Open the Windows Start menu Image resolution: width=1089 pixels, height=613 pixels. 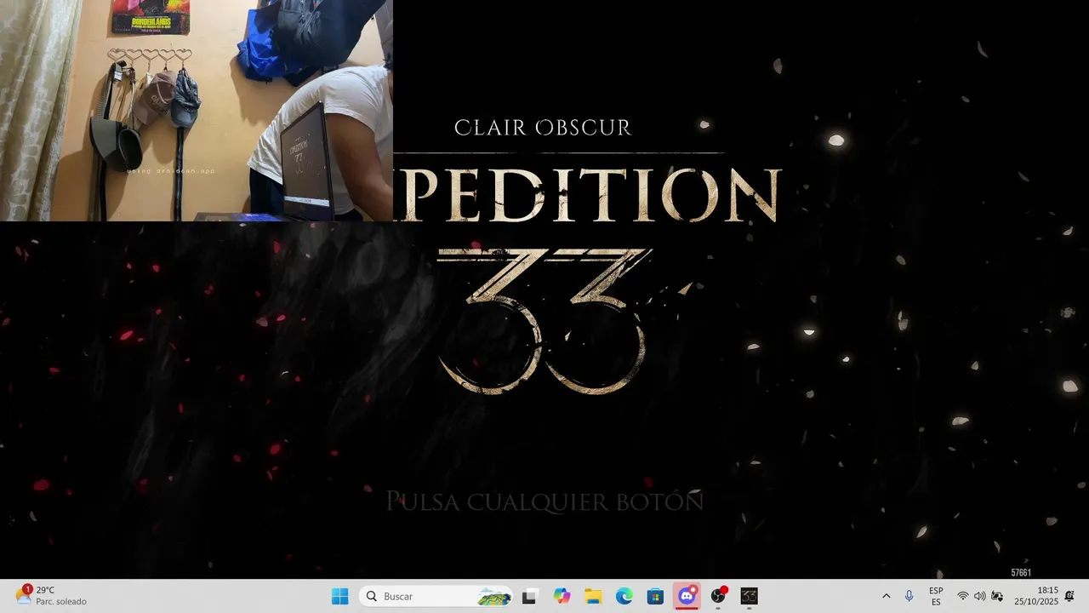coord(339,596)
